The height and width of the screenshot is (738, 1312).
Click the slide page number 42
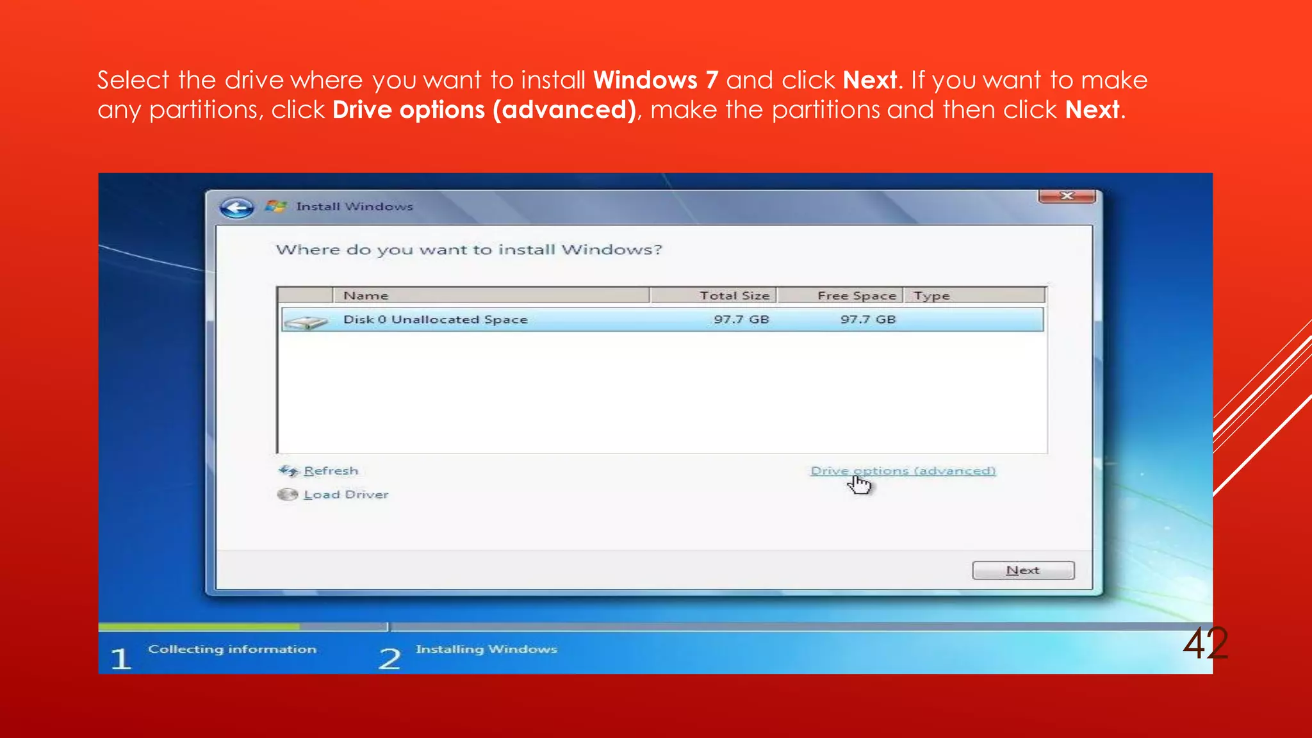(1205, 644)
